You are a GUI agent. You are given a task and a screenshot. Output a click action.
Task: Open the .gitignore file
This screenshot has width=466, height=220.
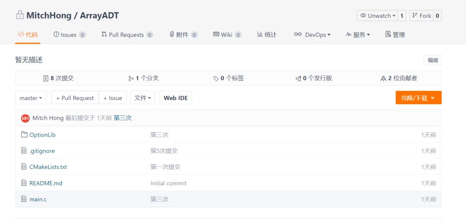[x=42, y=151]
